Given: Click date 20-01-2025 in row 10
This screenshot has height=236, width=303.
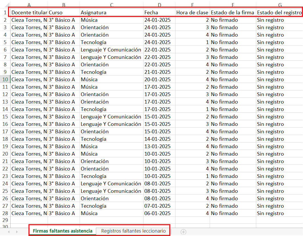Looking at the screenshot, I should pyautogui.click(x=159, y=80).
